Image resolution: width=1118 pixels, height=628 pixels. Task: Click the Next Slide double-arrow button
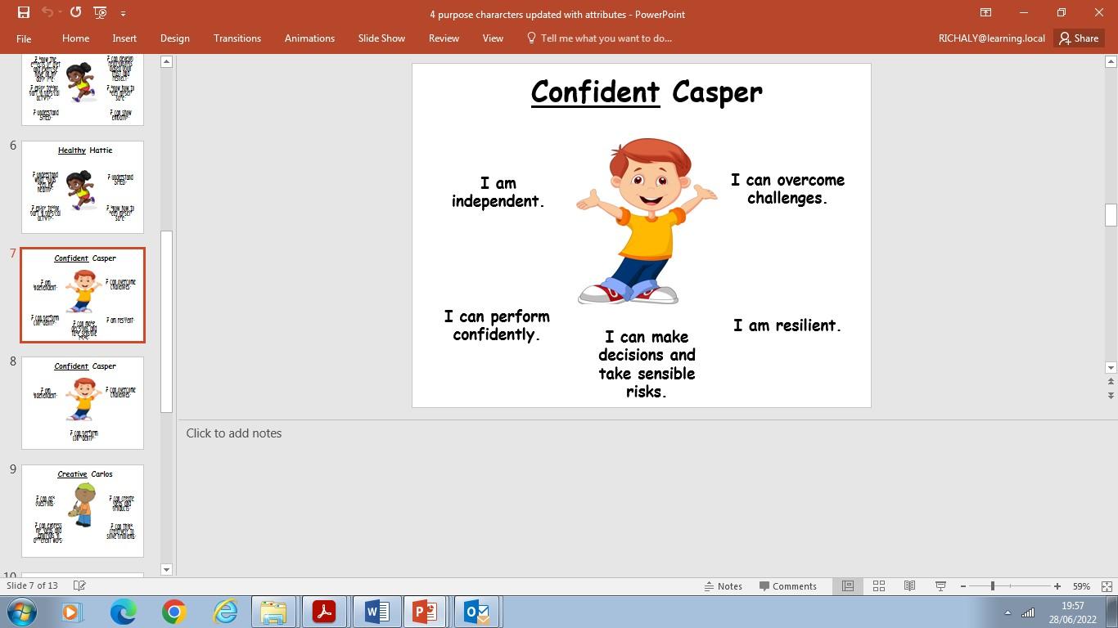click(x=1111, y=395)
